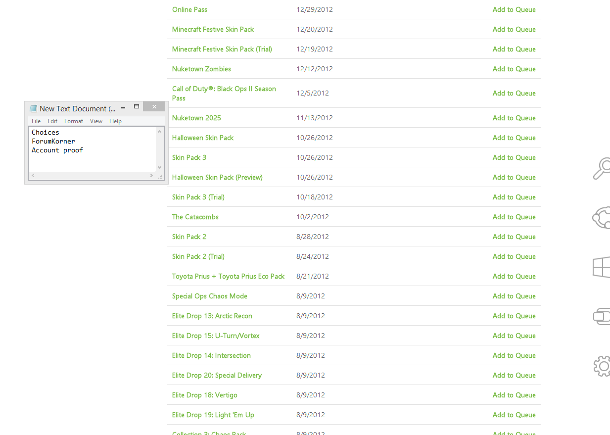The height and width of the screenshot is (435, 610).
Task: Click the date 12/29/2012
Action: pyautogui.click(x=315, y=9)
